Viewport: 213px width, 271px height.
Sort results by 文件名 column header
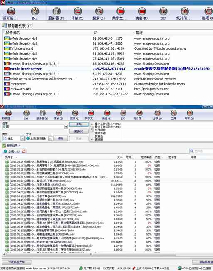coord(9,158)
